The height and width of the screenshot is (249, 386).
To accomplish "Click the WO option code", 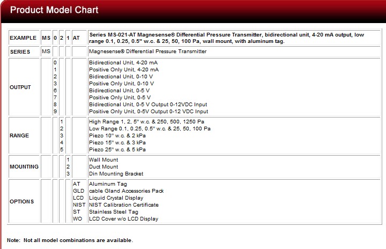I will click(77, 219).
